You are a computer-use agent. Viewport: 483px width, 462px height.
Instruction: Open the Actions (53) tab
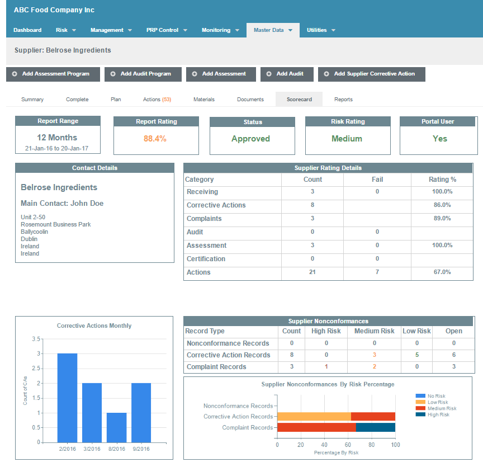(157, 99)
